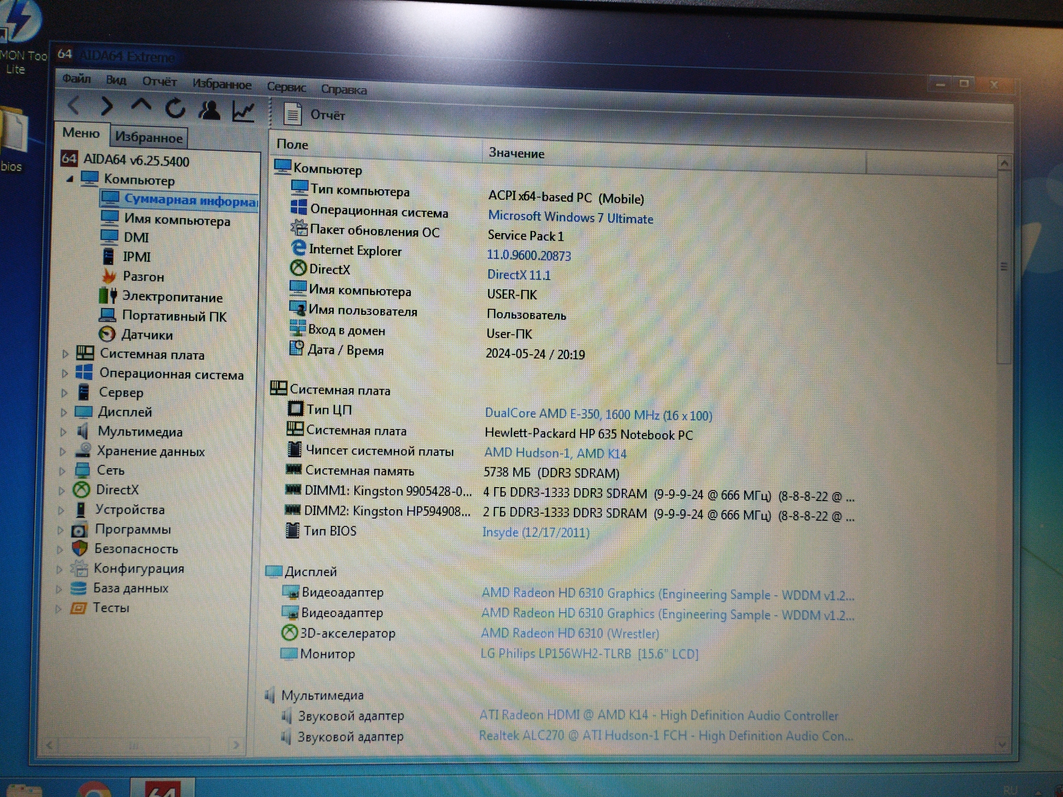Expand DirectX tree node
Viewport: 1063px width, 797px height.
coord(61,490)
